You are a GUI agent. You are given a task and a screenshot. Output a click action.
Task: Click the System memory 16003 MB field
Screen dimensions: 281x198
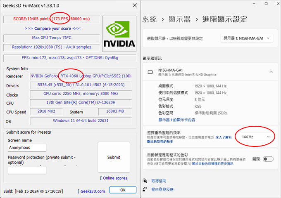[x=115, y=111]
